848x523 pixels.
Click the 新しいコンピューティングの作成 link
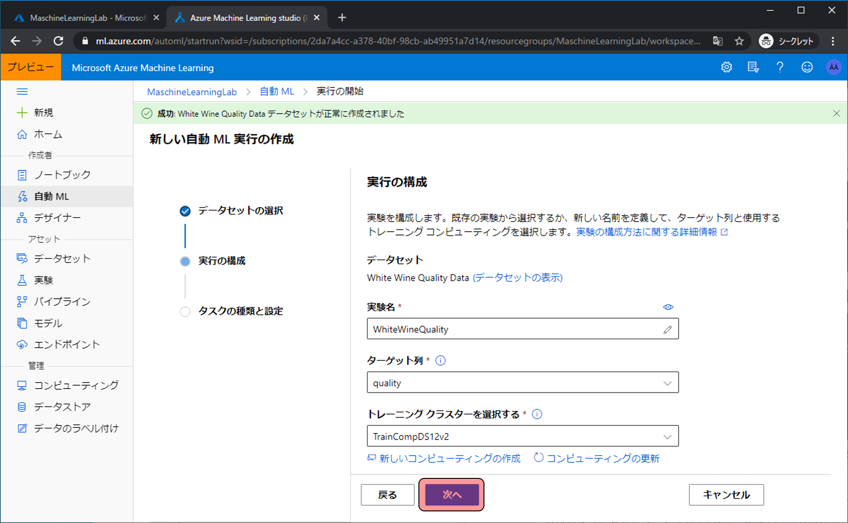449,458
